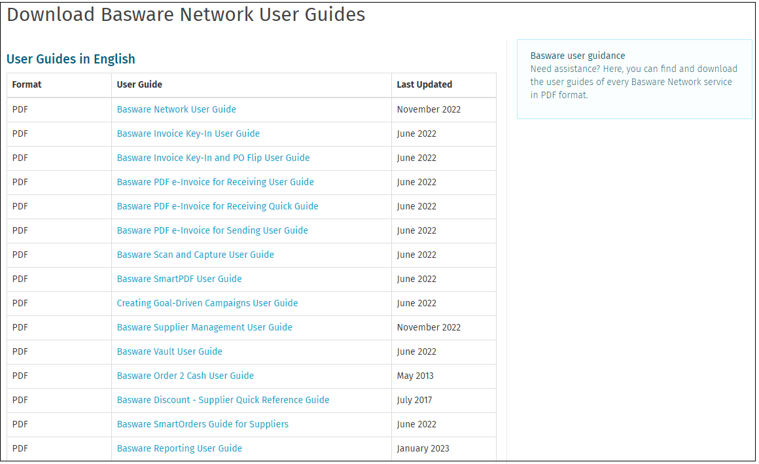Select June 2022 date in Goal-Driven Campaigns row
Image resolution: width=759 pixels, height=464 pixels.
tap(416, 303)
